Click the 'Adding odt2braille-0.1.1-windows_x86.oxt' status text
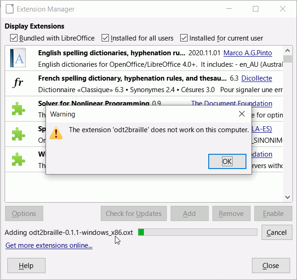 click(69, 233)
